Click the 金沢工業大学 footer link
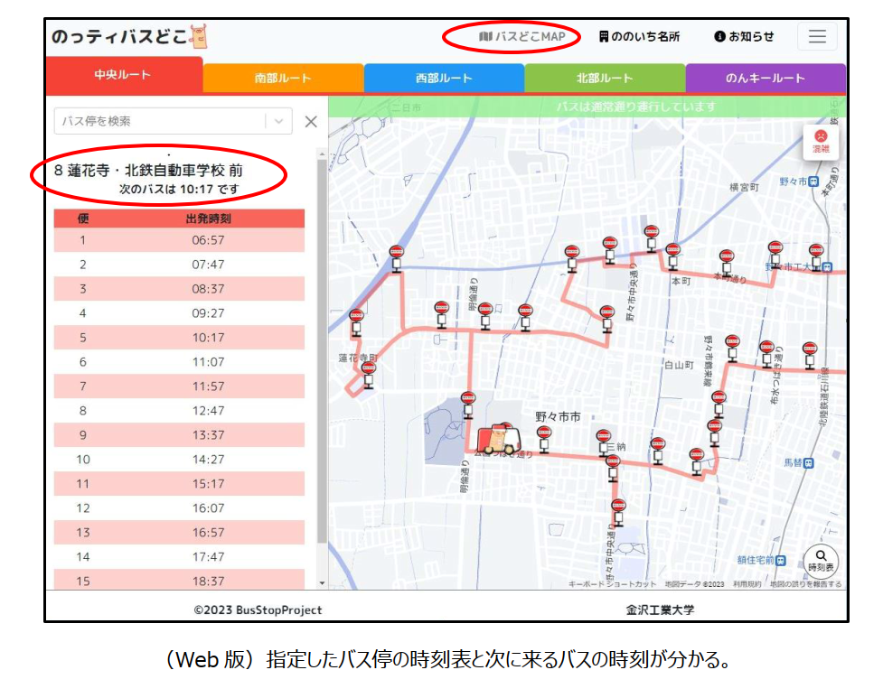This screenshot has width=883, height=698. click(658, 610)
